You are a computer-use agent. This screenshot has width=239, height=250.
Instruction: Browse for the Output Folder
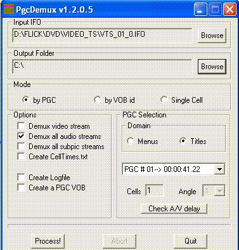[212, 67]
